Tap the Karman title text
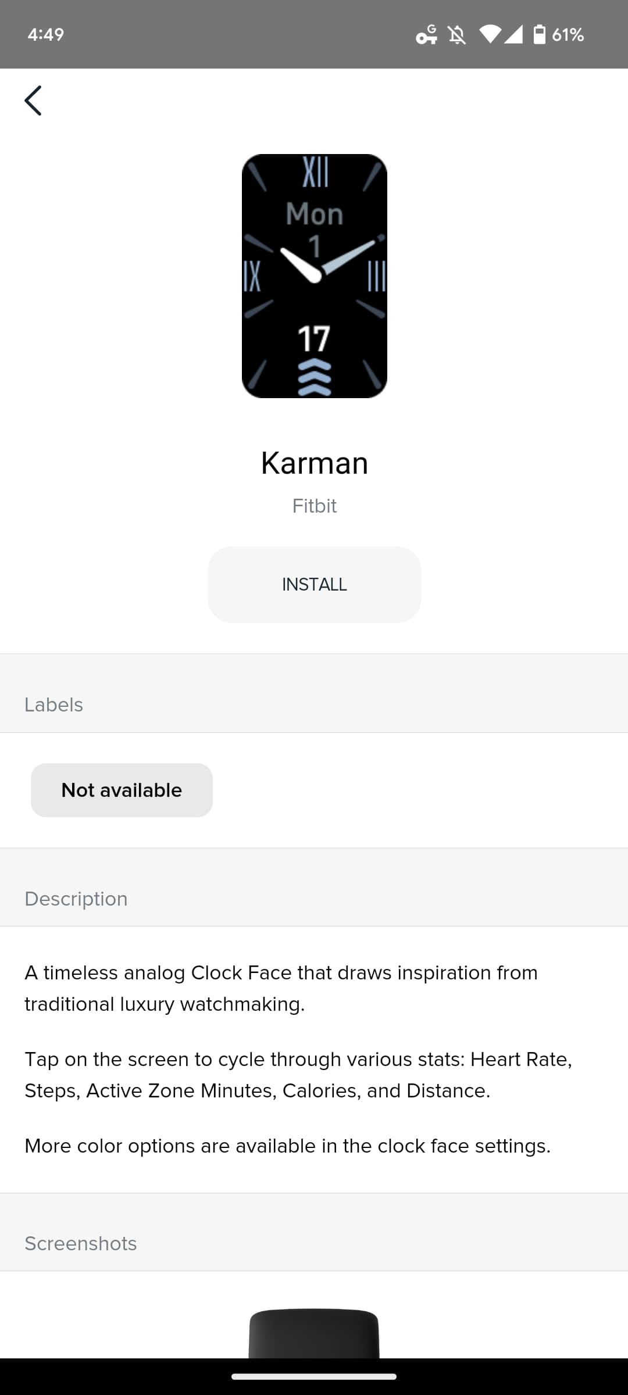The width and height of the screenshot is (628, 1395). (314, 463)
